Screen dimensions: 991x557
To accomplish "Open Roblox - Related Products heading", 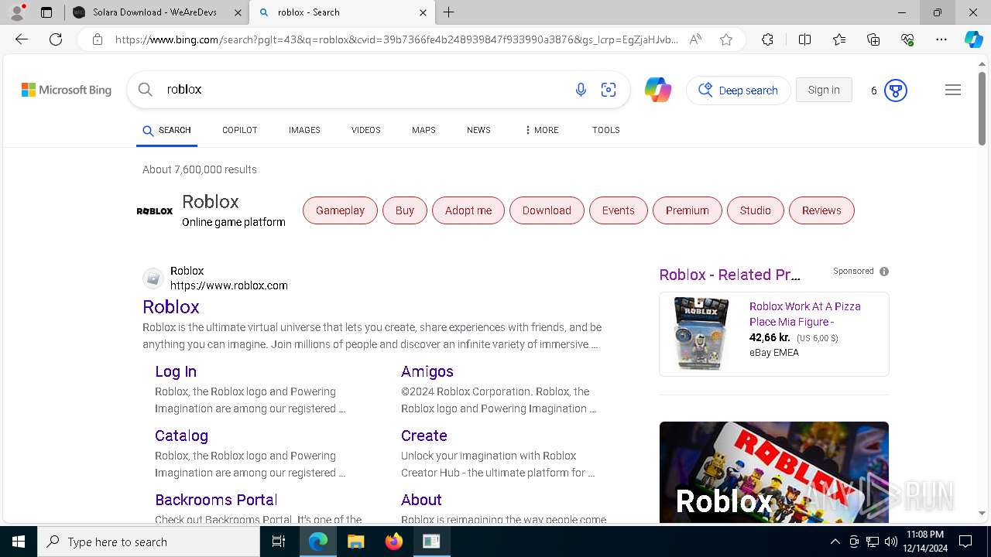I will pyautogui.click(x=730, y=275).
